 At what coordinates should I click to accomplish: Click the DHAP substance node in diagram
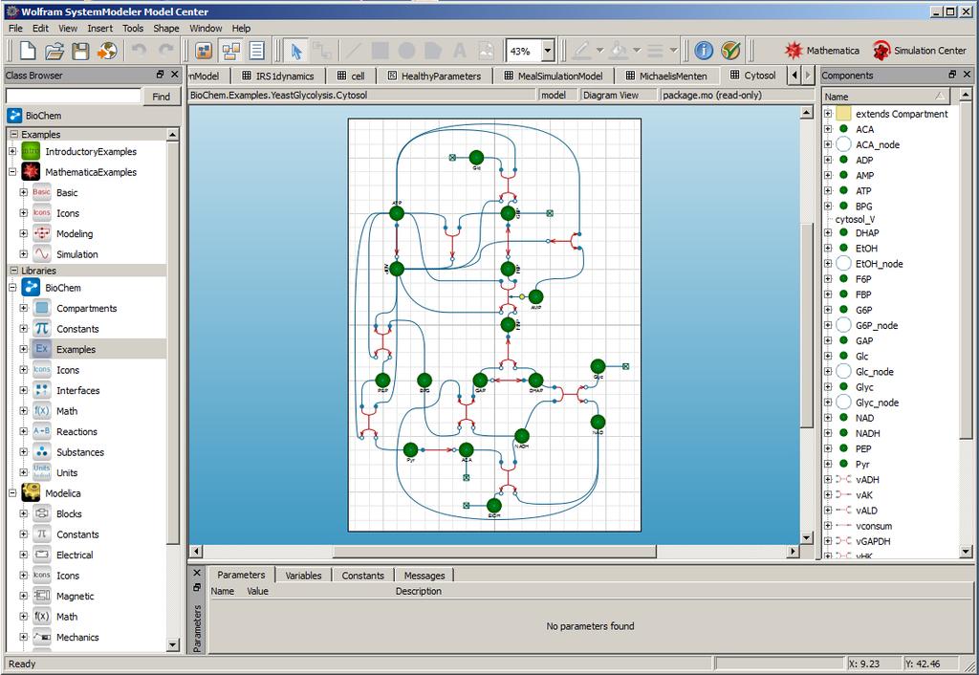coord(535,381)
